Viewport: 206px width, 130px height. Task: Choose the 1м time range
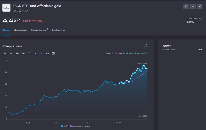pyautogui.click(x=11, y=53)
